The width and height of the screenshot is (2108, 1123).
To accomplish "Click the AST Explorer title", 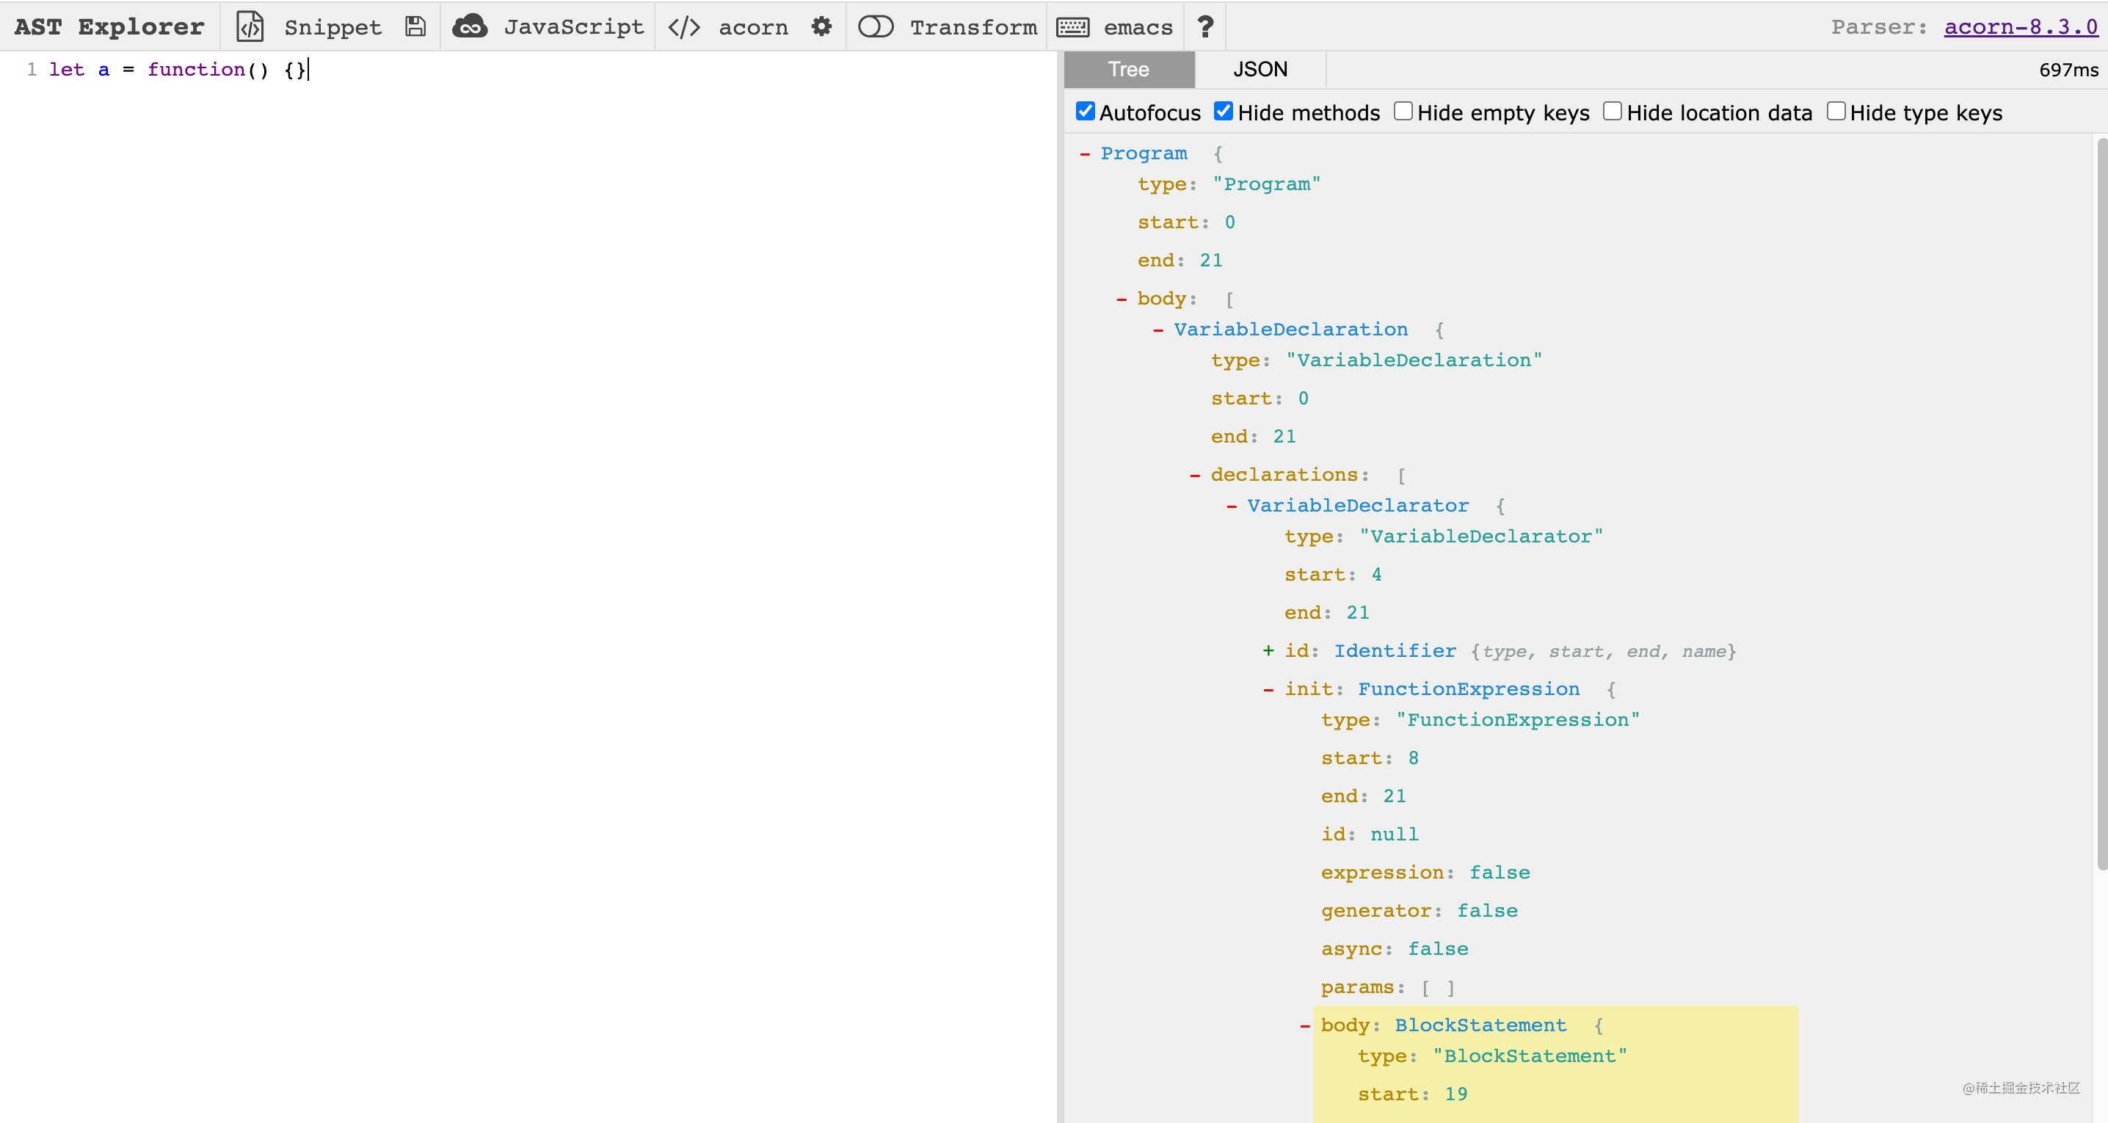I will coord(109,27).
